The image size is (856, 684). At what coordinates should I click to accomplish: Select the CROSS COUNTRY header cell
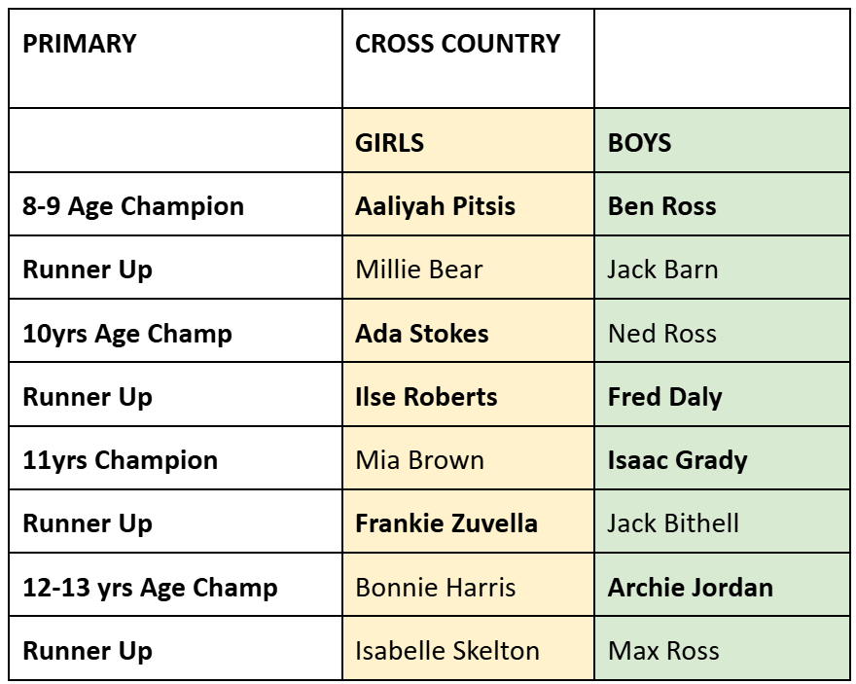point(468,58)
